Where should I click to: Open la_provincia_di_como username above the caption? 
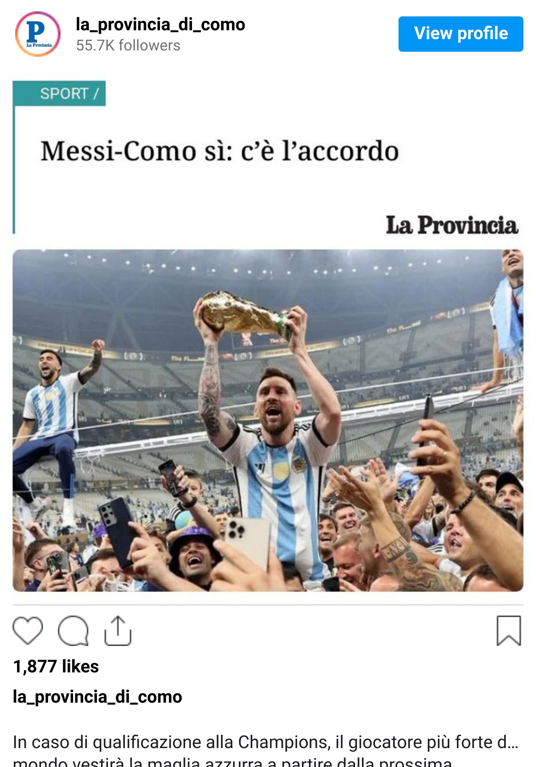97,697
